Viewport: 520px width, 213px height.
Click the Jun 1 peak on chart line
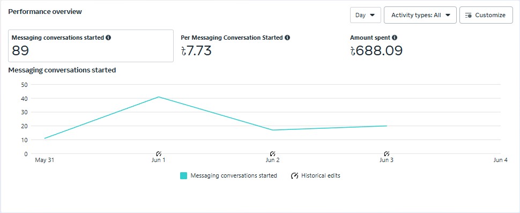point(159,97)
